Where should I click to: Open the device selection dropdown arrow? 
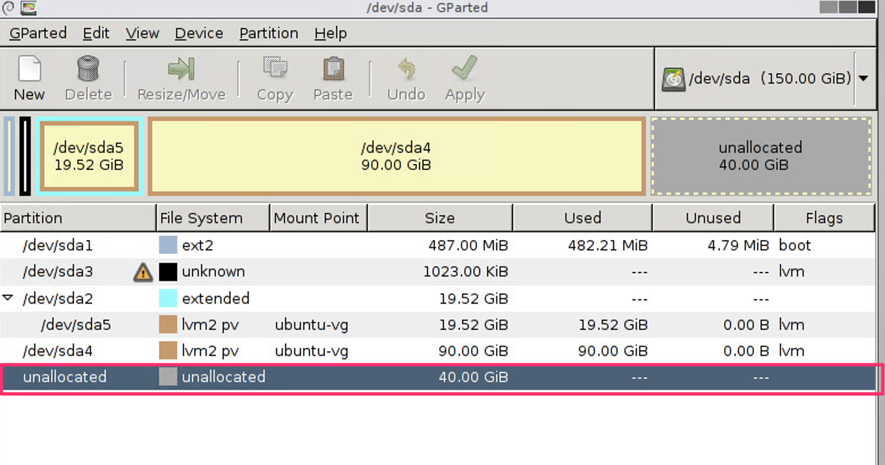(864, 78)
